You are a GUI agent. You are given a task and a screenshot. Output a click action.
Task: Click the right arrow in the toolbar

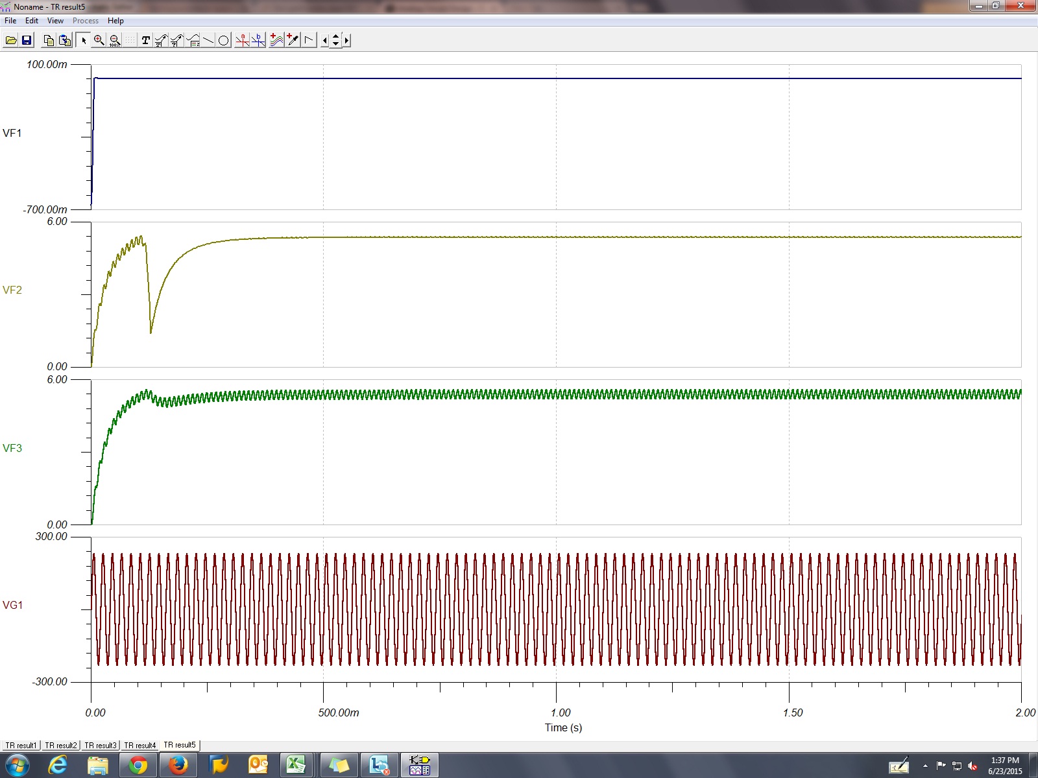click(346, 40)
